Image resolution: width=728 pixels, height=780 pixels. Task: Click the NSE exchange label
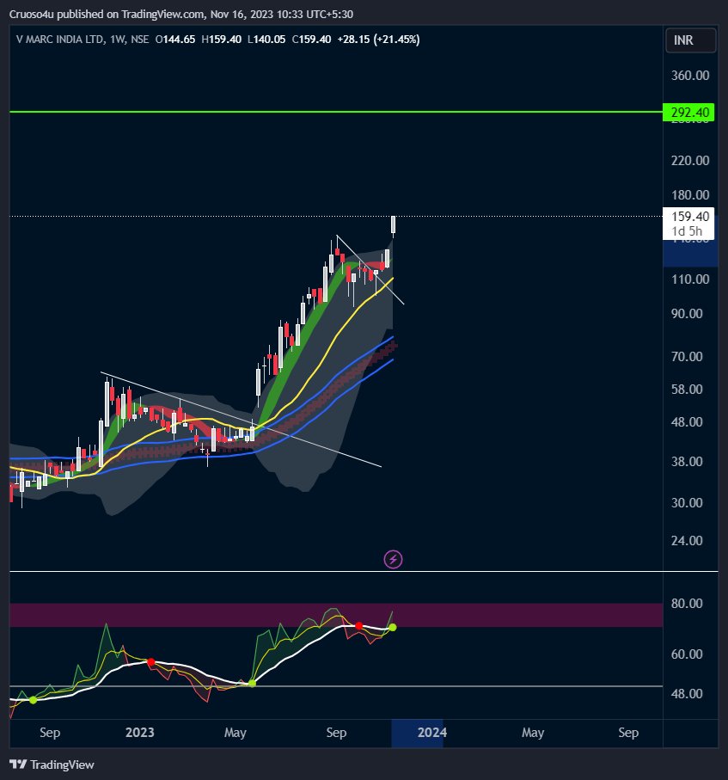140,40
